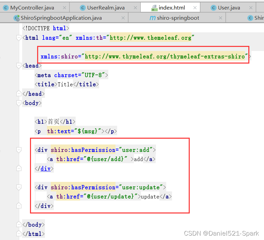Click the index.html file type icon
The image size is (264, 240).
[x=154, y=8]
